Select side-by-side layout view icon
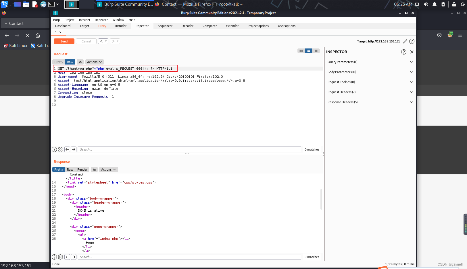The image size is (467, 269). [x=301, y=51]
